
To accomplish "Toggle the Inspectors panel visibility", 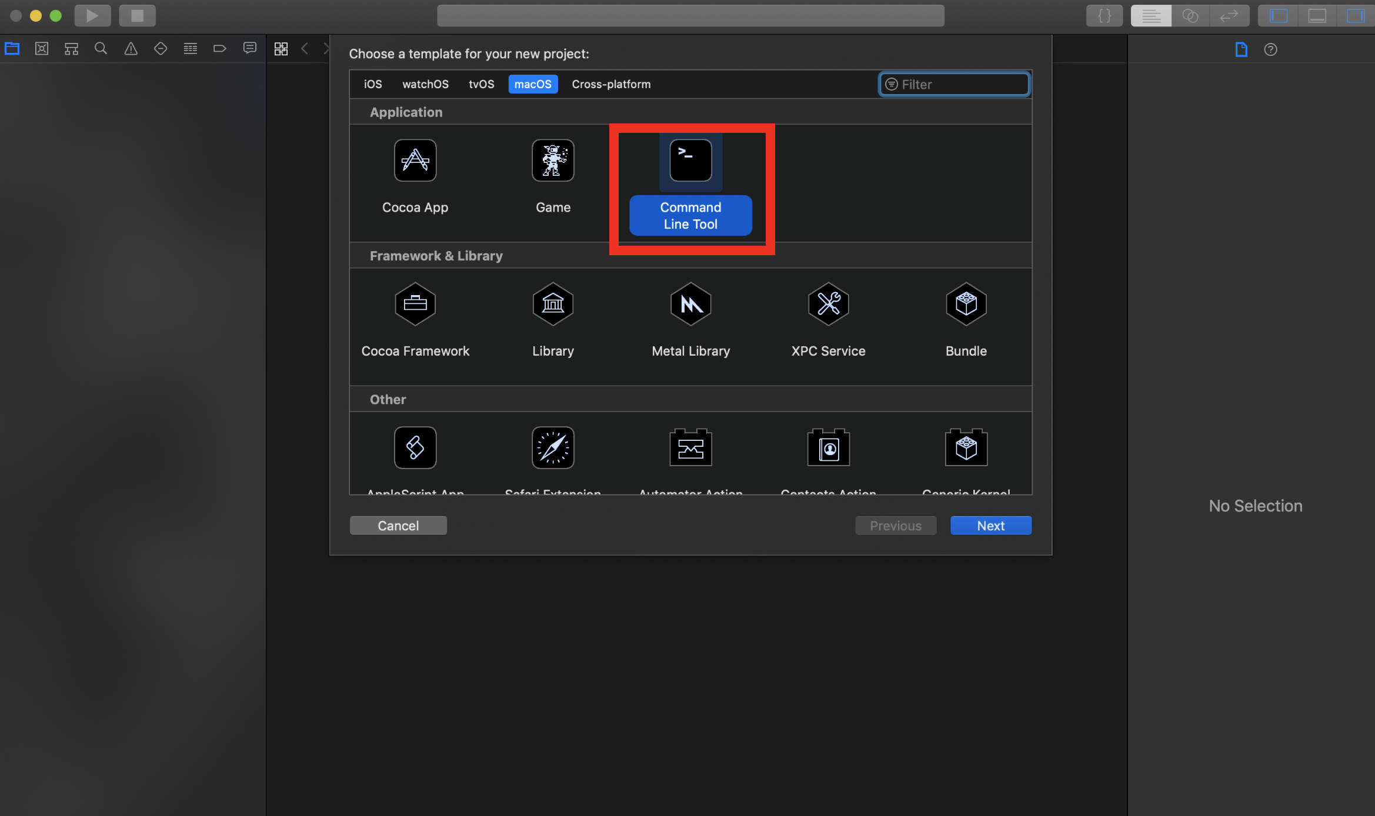I will (1356, 16).
